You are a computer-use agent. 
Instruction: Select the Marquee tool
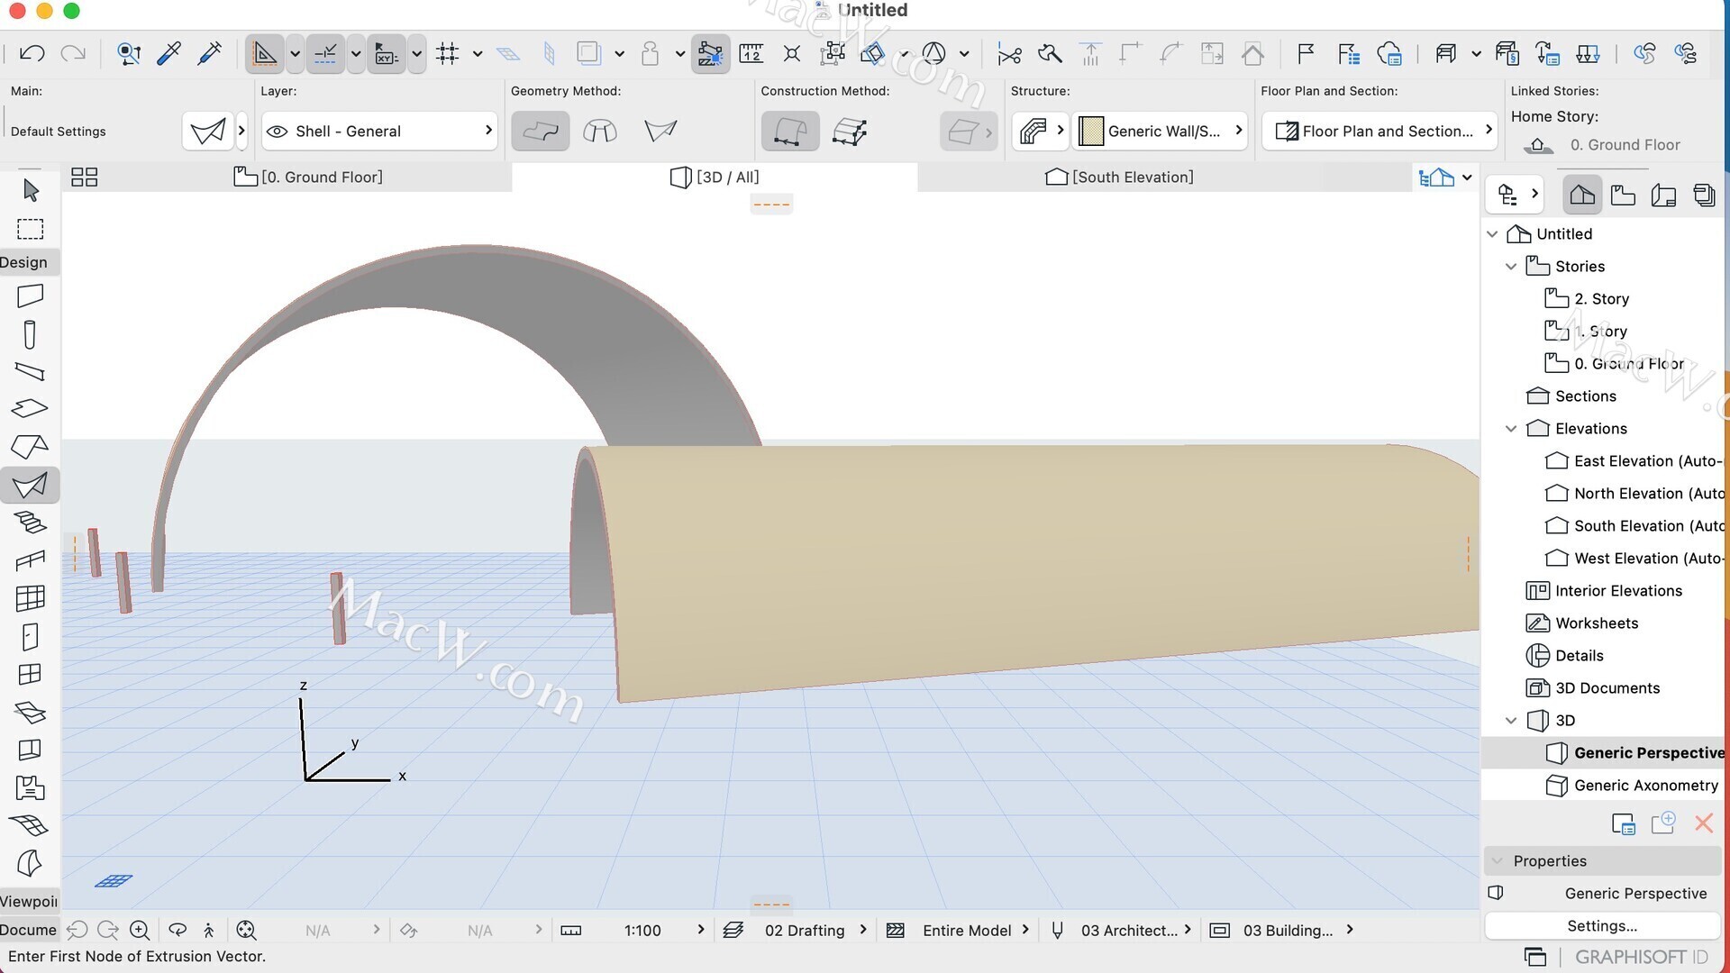(x=31, y=229)
